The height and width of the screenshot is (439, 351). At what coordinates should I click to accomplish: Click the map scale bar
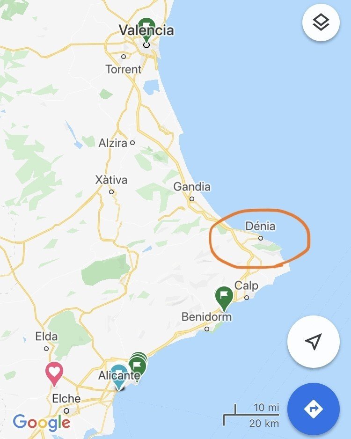(x=251, y=416)
